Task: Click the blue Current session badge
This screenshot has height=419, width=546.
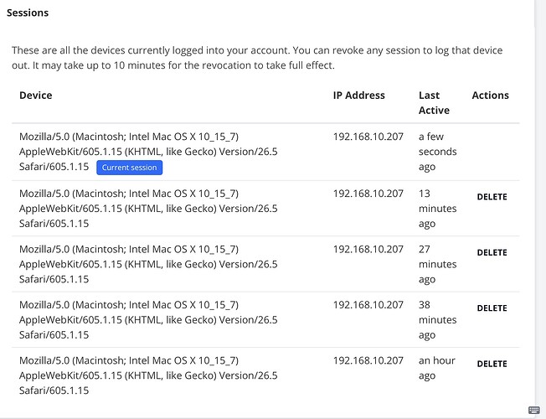Action: pyautogui.click(x=129, y=168)
